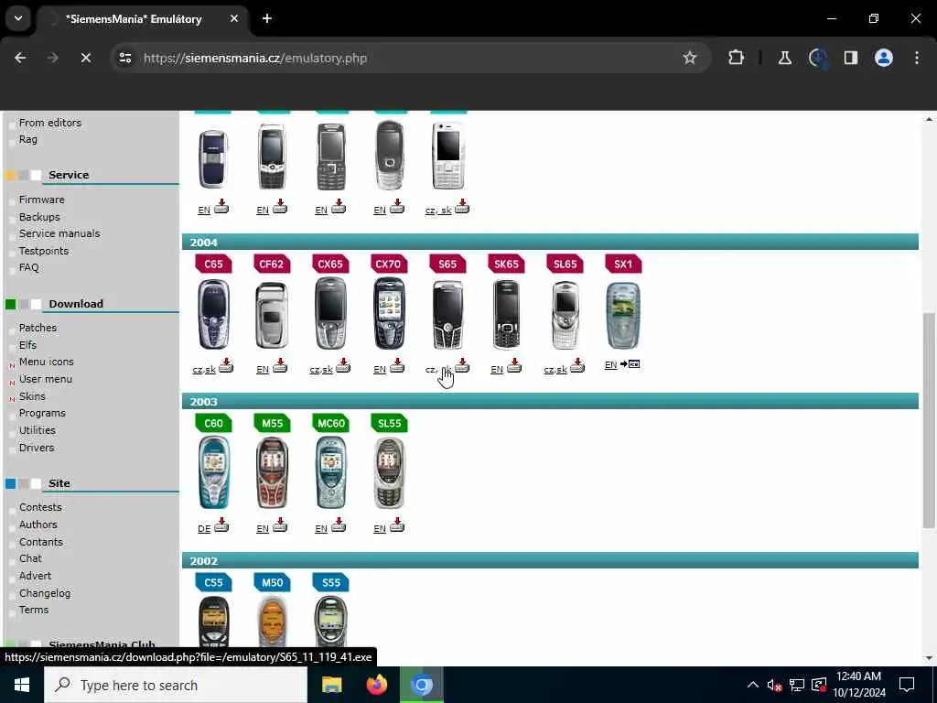937x703 pixels.
Task: Select the SK65 phone thumbnail
Action: click(506, 315)
